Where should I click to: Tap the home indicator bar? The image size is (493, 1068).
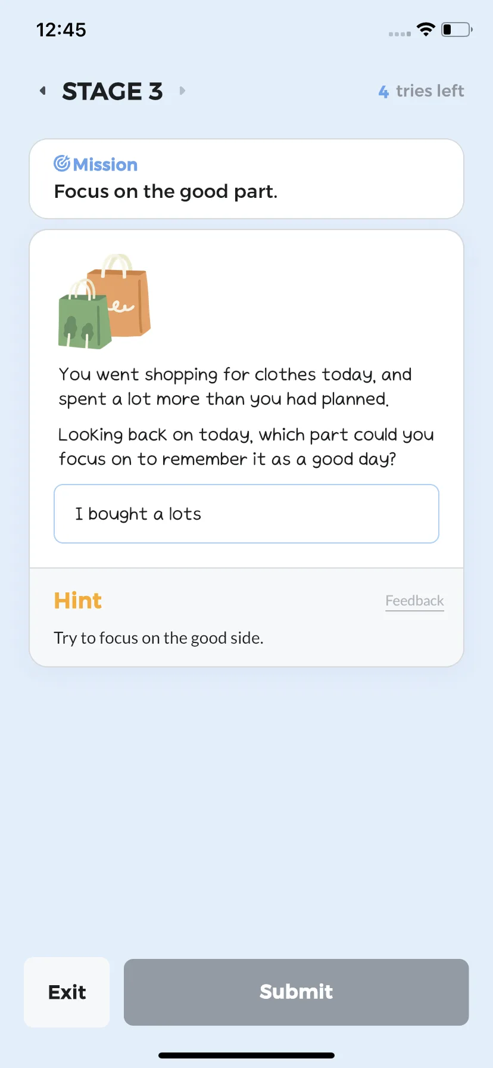[x=246, y=1055]
